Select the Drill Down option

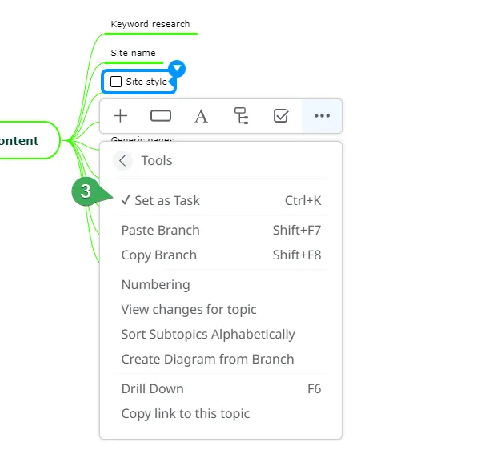tap(221, 389)
